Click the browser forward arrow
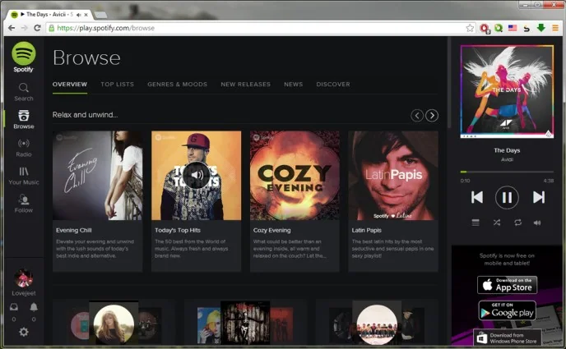The image size is (566, 349). 24,28
